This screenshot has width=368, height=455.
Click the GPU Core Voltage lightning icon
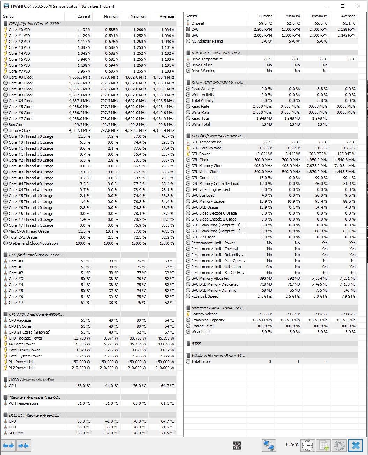point(188,148)
